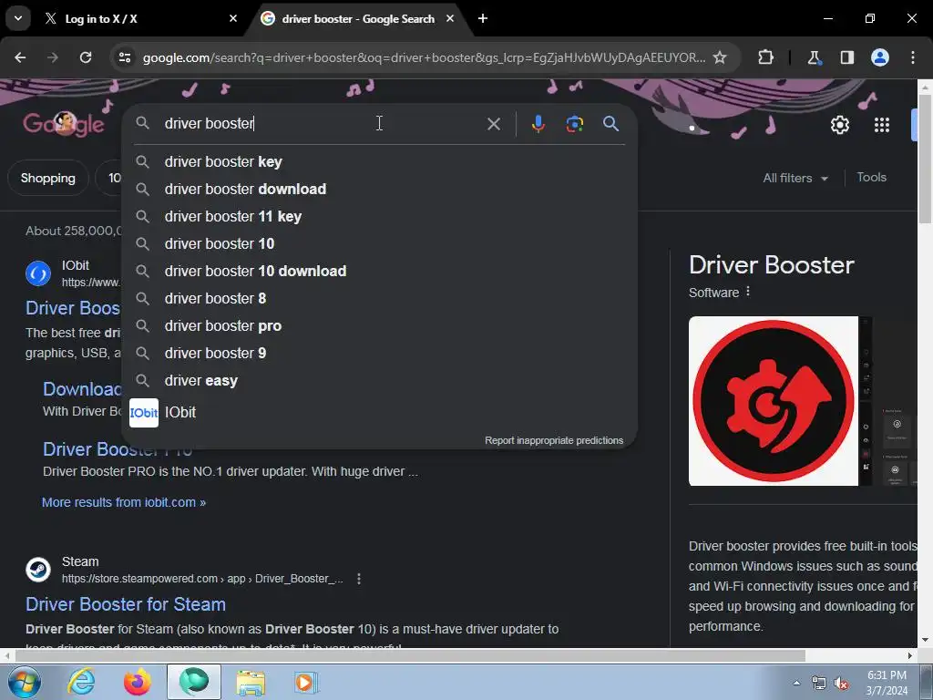Select the IObit entity suggestion
Image resolution: width=933 pixels, height=700 pixels.
tap(379, 413)
